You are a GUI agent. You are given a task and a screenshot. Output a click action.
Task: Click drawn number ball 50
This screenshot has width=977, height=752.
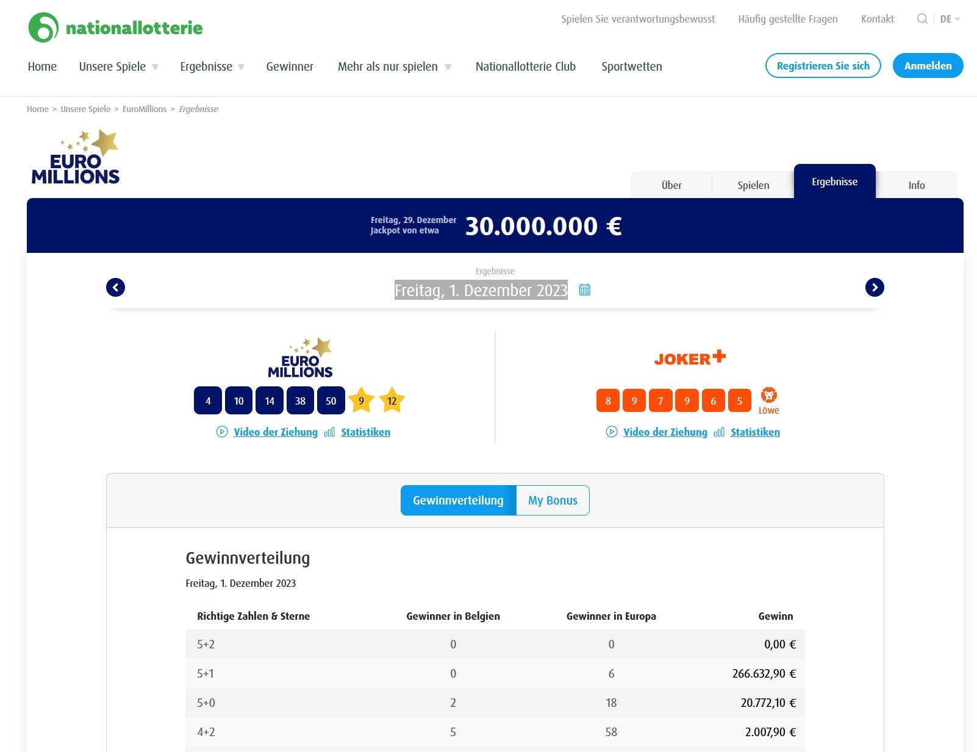coord(331,400)
